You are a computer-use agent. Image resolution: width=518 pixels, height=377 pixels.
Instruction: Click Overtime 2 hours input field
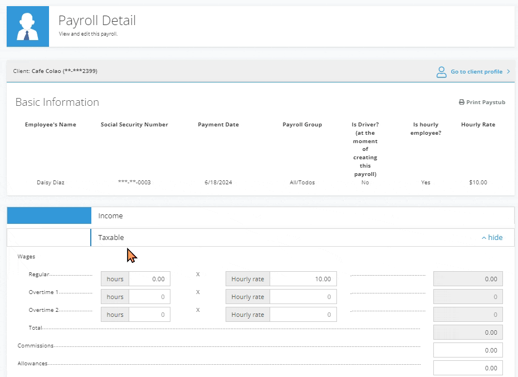pyautogui.click(x=149, y=315)
